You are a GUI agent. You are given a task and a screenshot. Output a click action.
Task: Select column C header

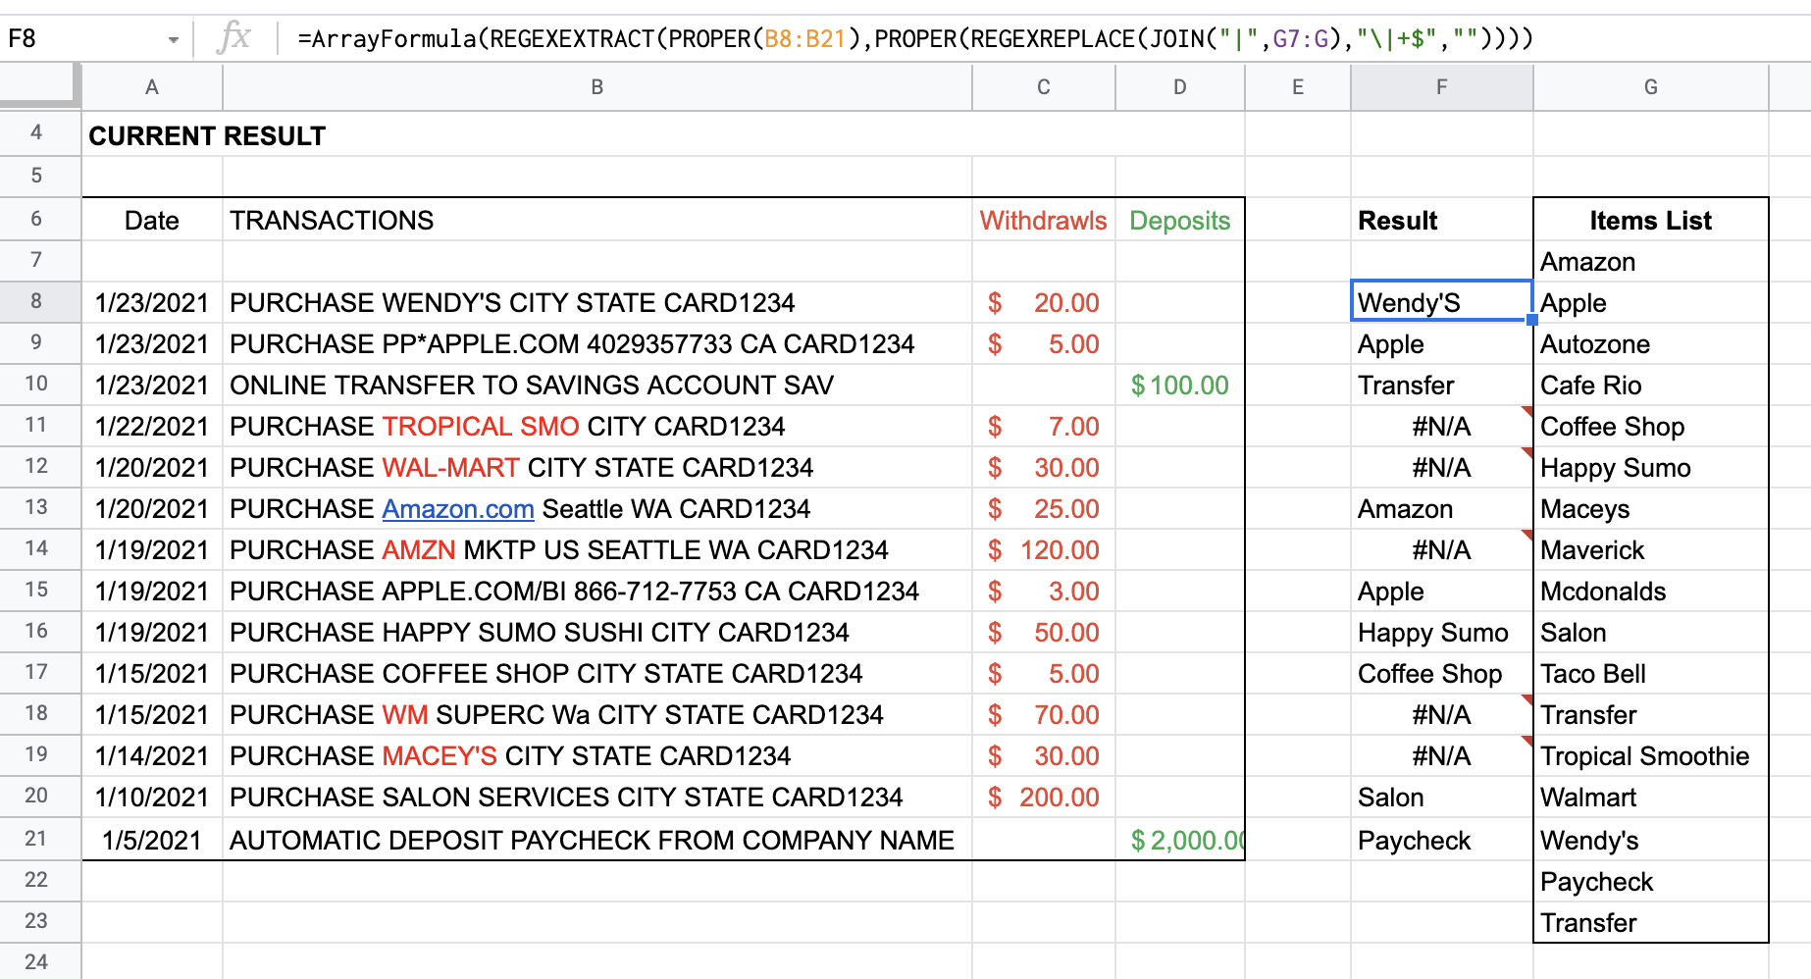(1044, 87)
